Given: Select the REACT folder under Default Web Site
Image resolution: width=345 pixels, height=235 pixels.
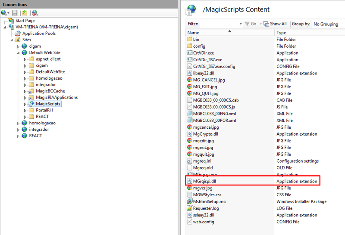Looking at the screenshot, I should click(42, 116).
